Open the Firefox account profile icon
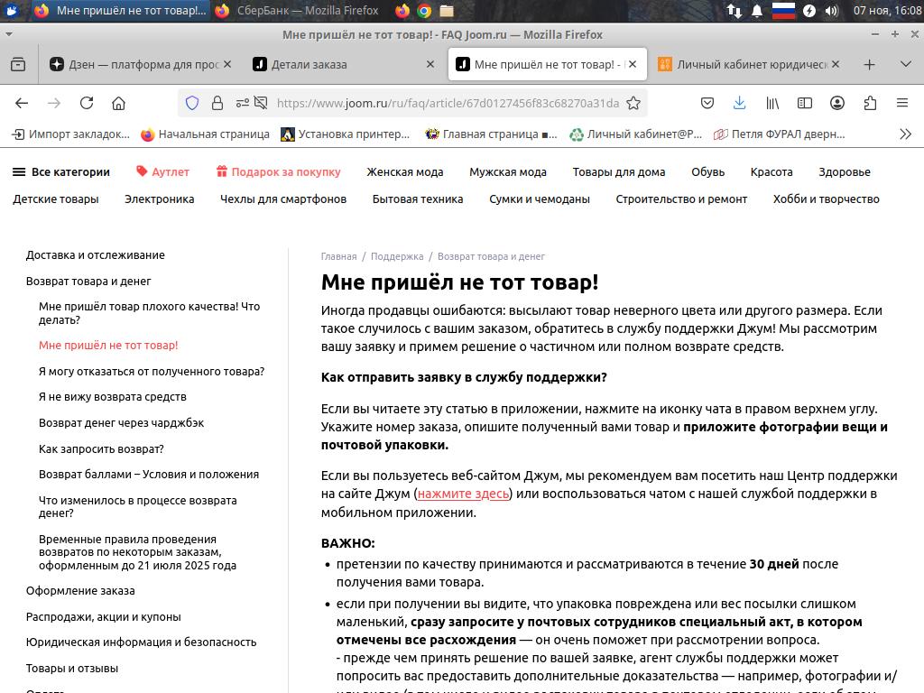924x693 pixels. [837, 103]
